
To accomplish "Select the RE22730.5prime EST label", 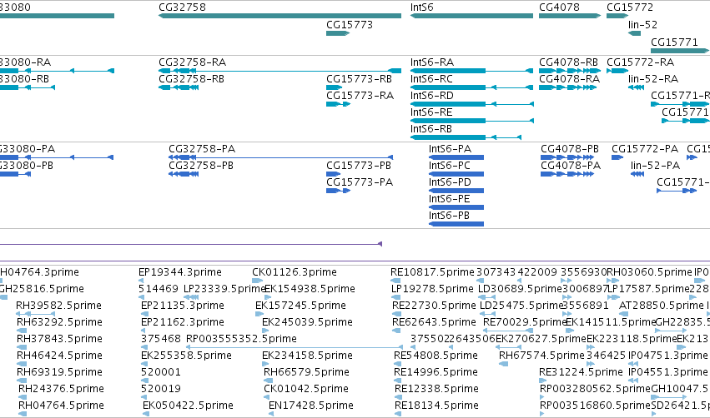I will [x=434, y=306].
